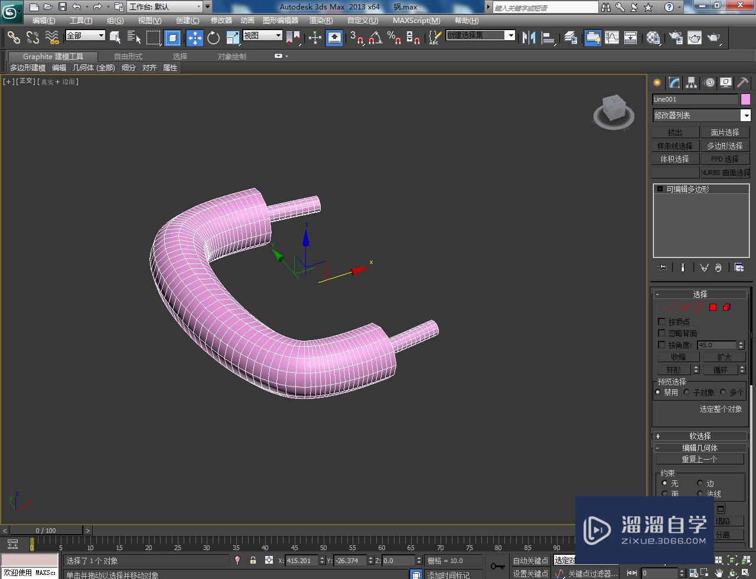
Task: Activate the Select and Scale tool
Action: tap(232, 38)
